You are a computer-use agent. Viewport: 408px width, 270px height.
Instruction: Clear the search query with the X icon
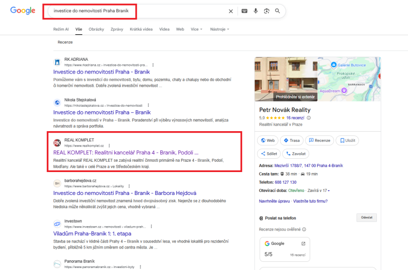coord(231,11)
